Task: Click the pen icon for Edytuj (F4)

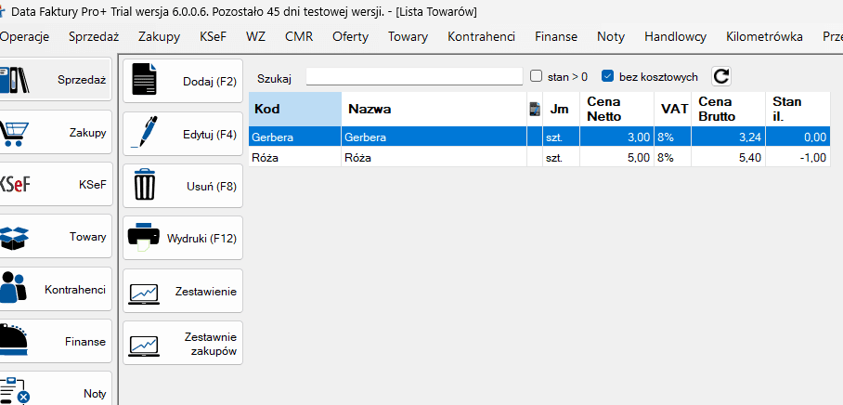Action: pos(146,134)
